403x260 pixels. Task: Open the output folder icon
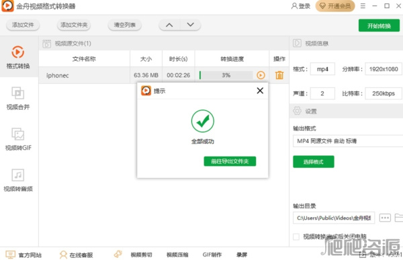(399, 218)
